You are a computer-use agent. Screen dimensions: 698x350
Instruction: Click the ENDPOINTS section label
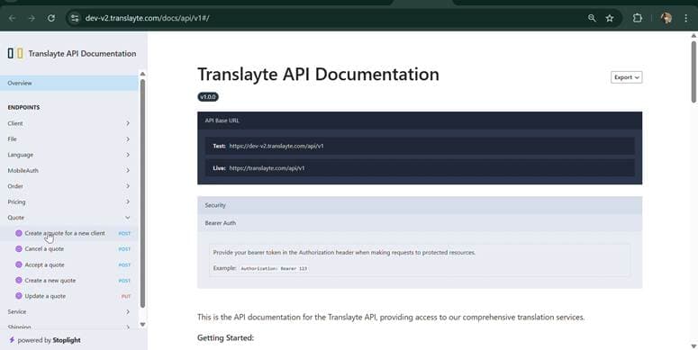click(x=23, y=108)
